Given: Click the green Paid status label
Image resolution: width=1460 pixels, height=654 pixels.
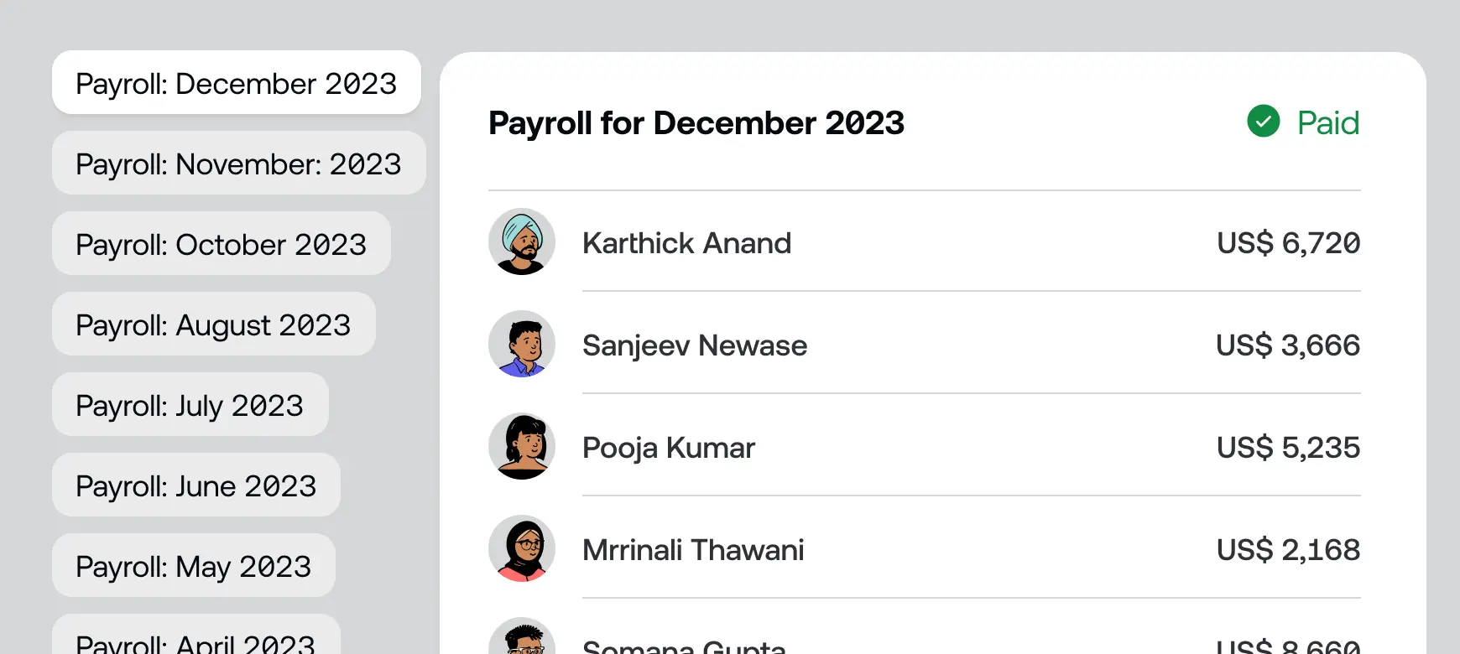Looking at the screenshot, I should pyautogui.click(x=1327, y=122).
